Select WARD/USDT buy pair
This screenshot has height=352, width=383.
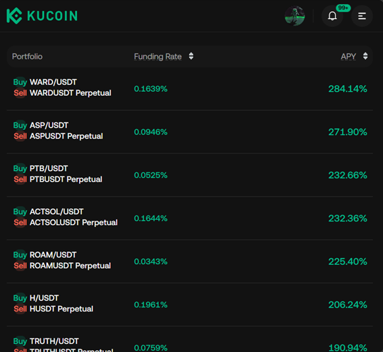[x=53, y=82]
